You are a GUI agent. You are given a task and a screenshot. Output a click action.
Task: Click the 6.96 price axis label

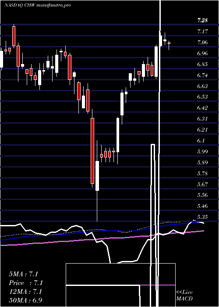coord(202,53)
